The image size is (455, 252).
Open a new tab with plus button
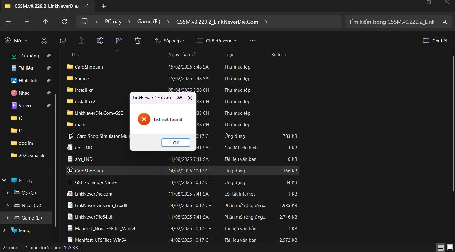[104, 6]
